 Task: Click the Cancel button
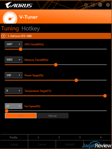coord(42,145)
